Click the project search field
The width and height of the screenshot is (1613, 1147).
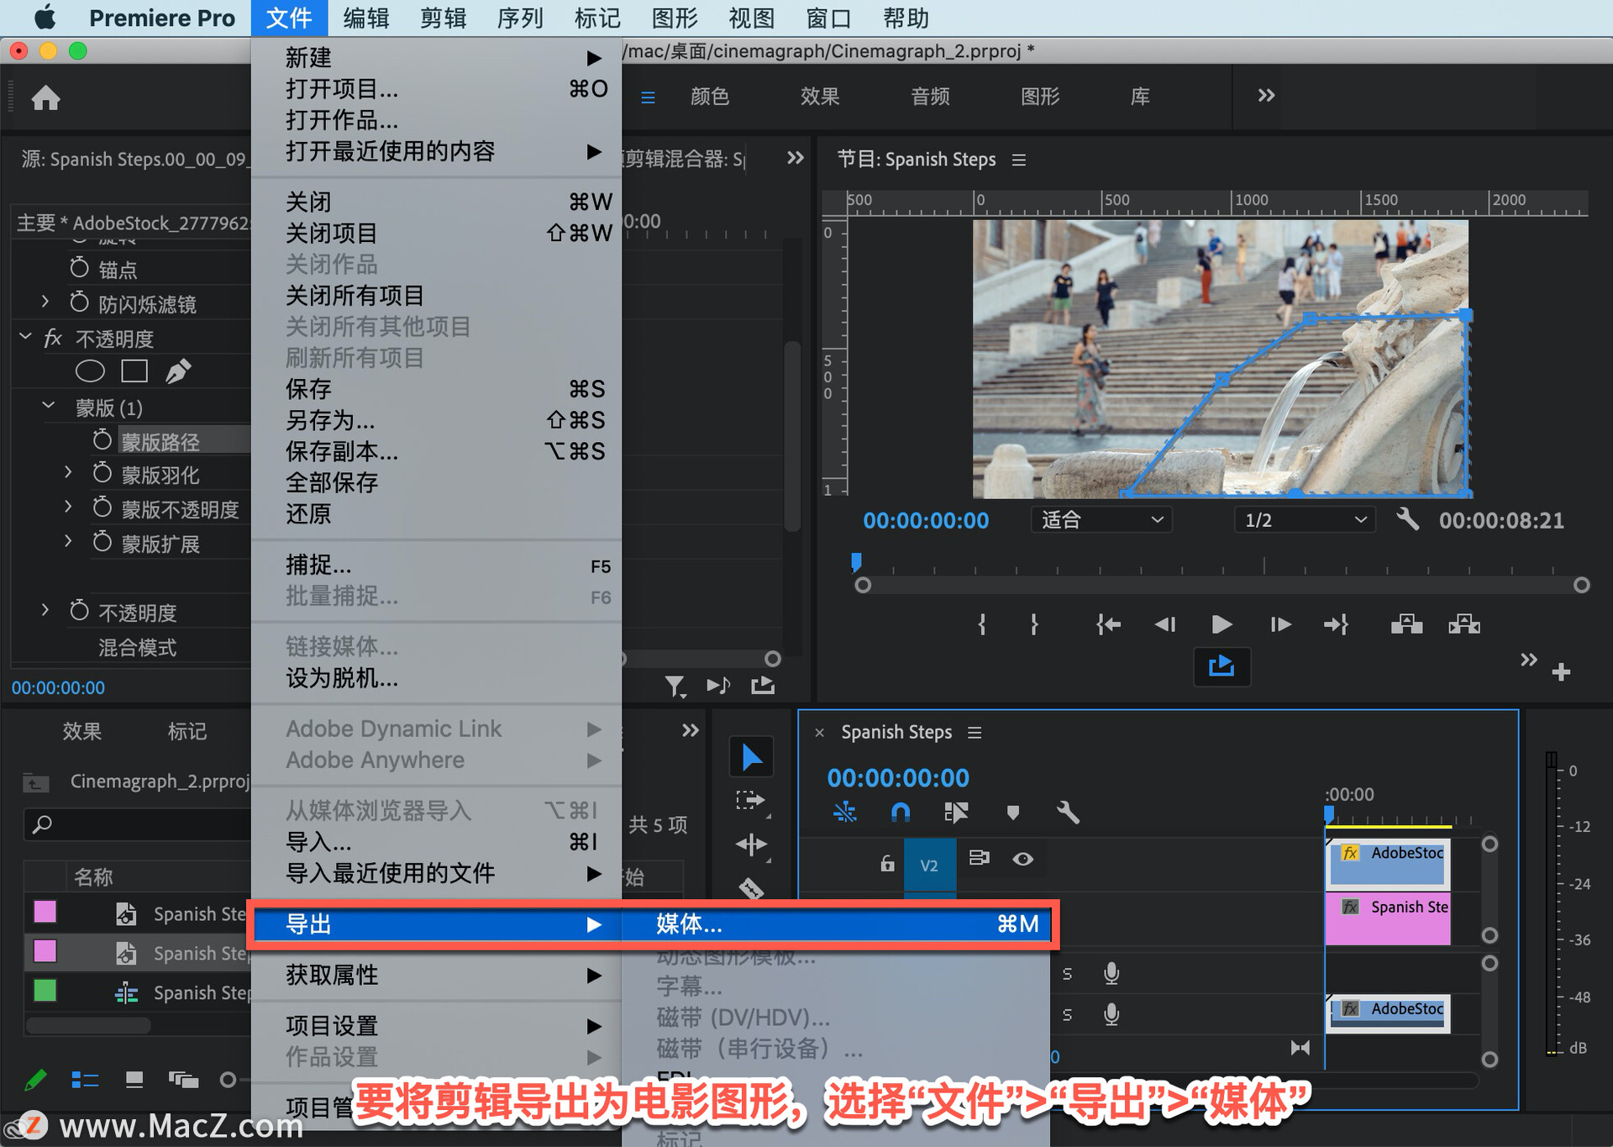[x=139, y=824]
